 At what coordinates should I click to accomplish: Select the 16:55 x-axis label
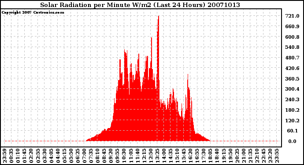click(197, 156)
